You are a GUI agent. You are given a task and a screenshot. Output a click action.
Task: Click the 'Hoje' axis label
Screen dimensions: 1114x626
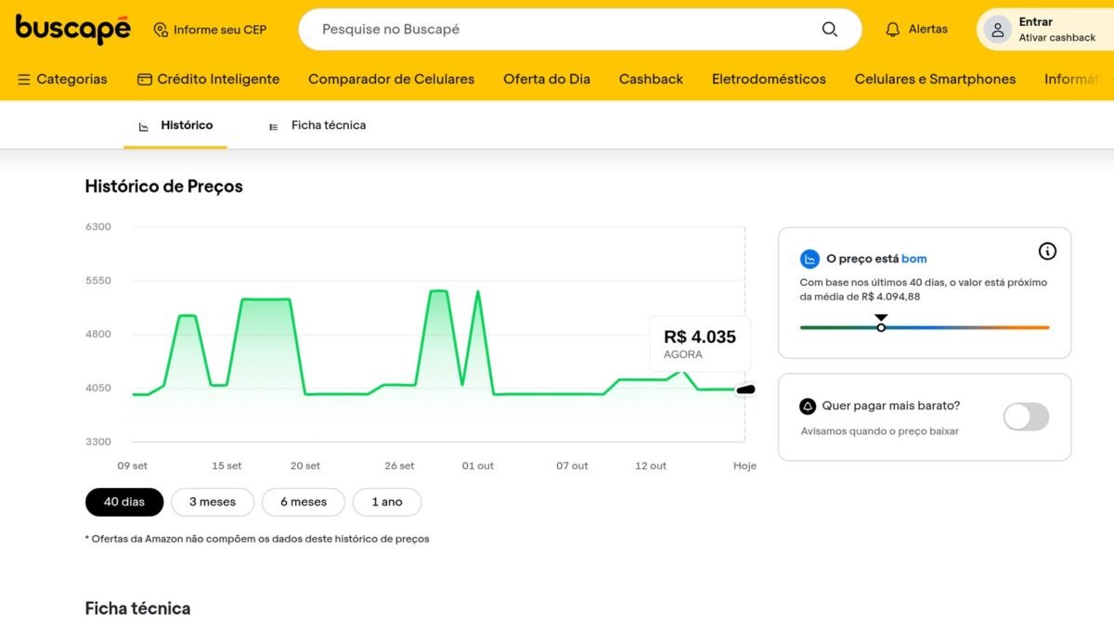tap(745, 466)
